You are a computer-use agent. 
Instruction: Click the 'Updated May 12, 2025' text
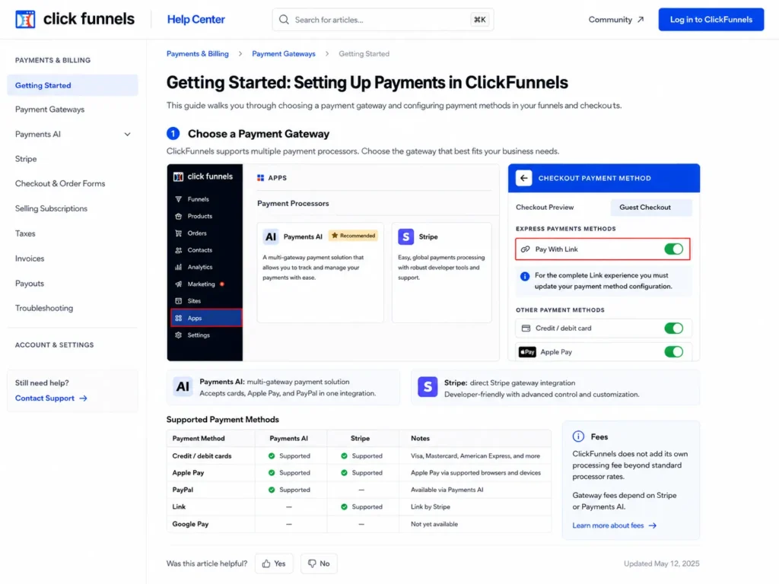click(661, 563)
